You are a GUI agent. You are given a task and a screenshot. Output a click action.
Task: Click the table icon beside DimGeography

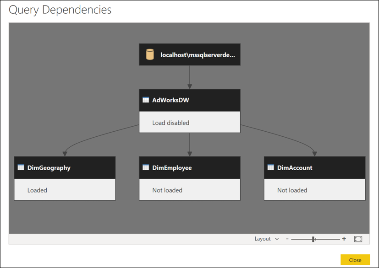point(21,167)
